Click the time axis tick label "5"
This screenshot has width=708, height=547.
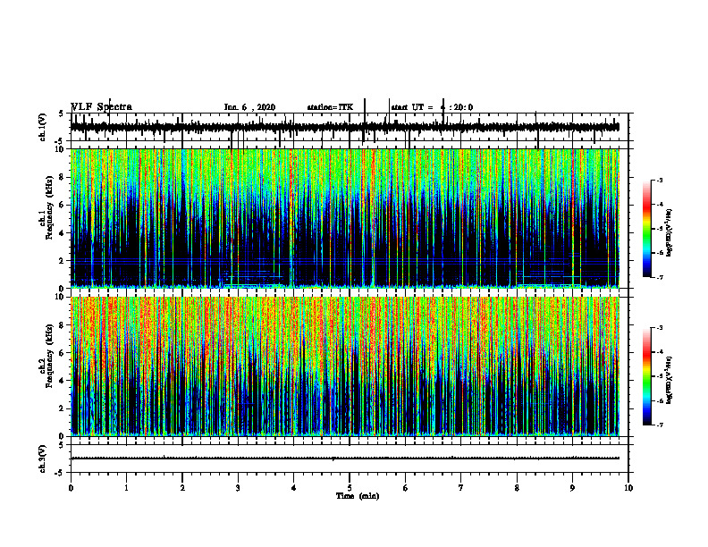point(350,488)
